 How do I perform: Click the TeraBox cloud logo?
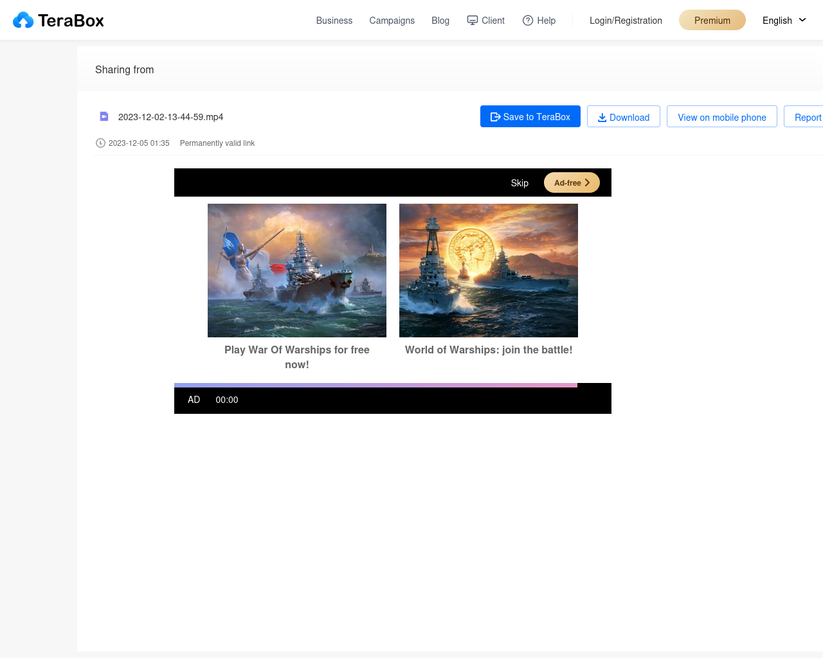click(58, 21)
